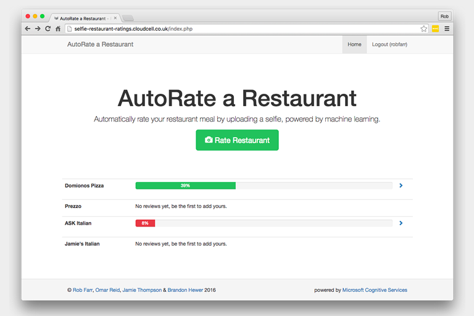This screenshot has height=316, width=474.
Task: Select the ASK Italian restaurant name
Action: pyautogui.click(x=78, y=223)
